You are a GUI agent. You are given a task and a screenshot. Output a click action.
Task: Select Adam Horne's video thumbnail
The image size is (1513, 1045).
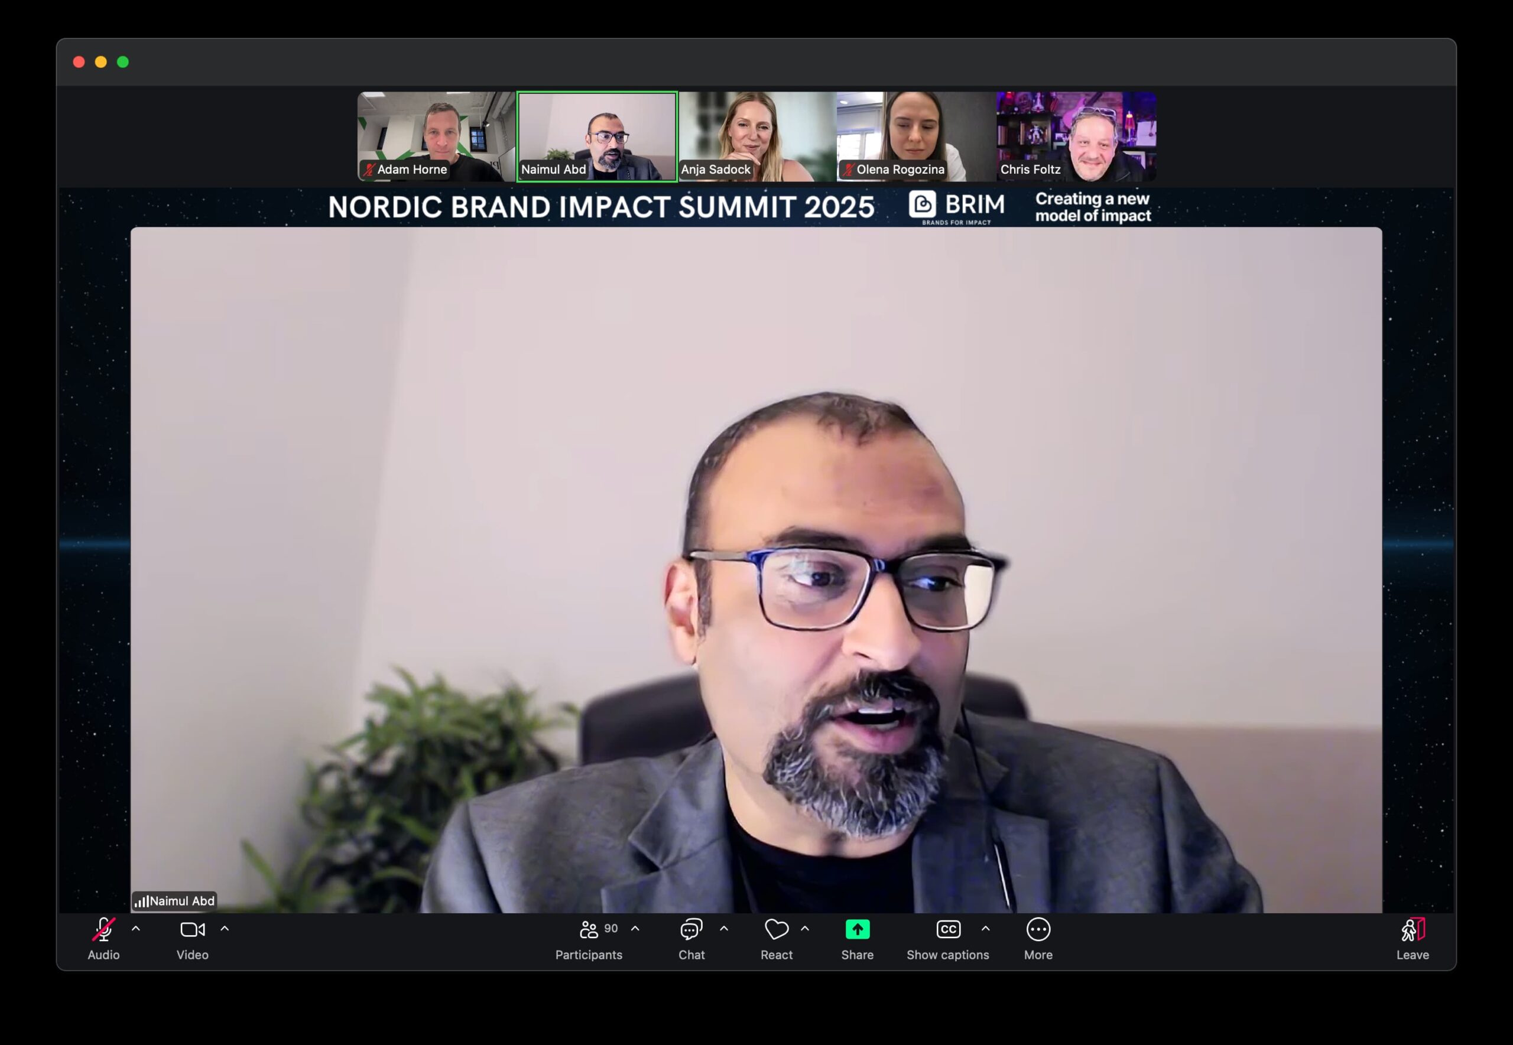(436, 136)
